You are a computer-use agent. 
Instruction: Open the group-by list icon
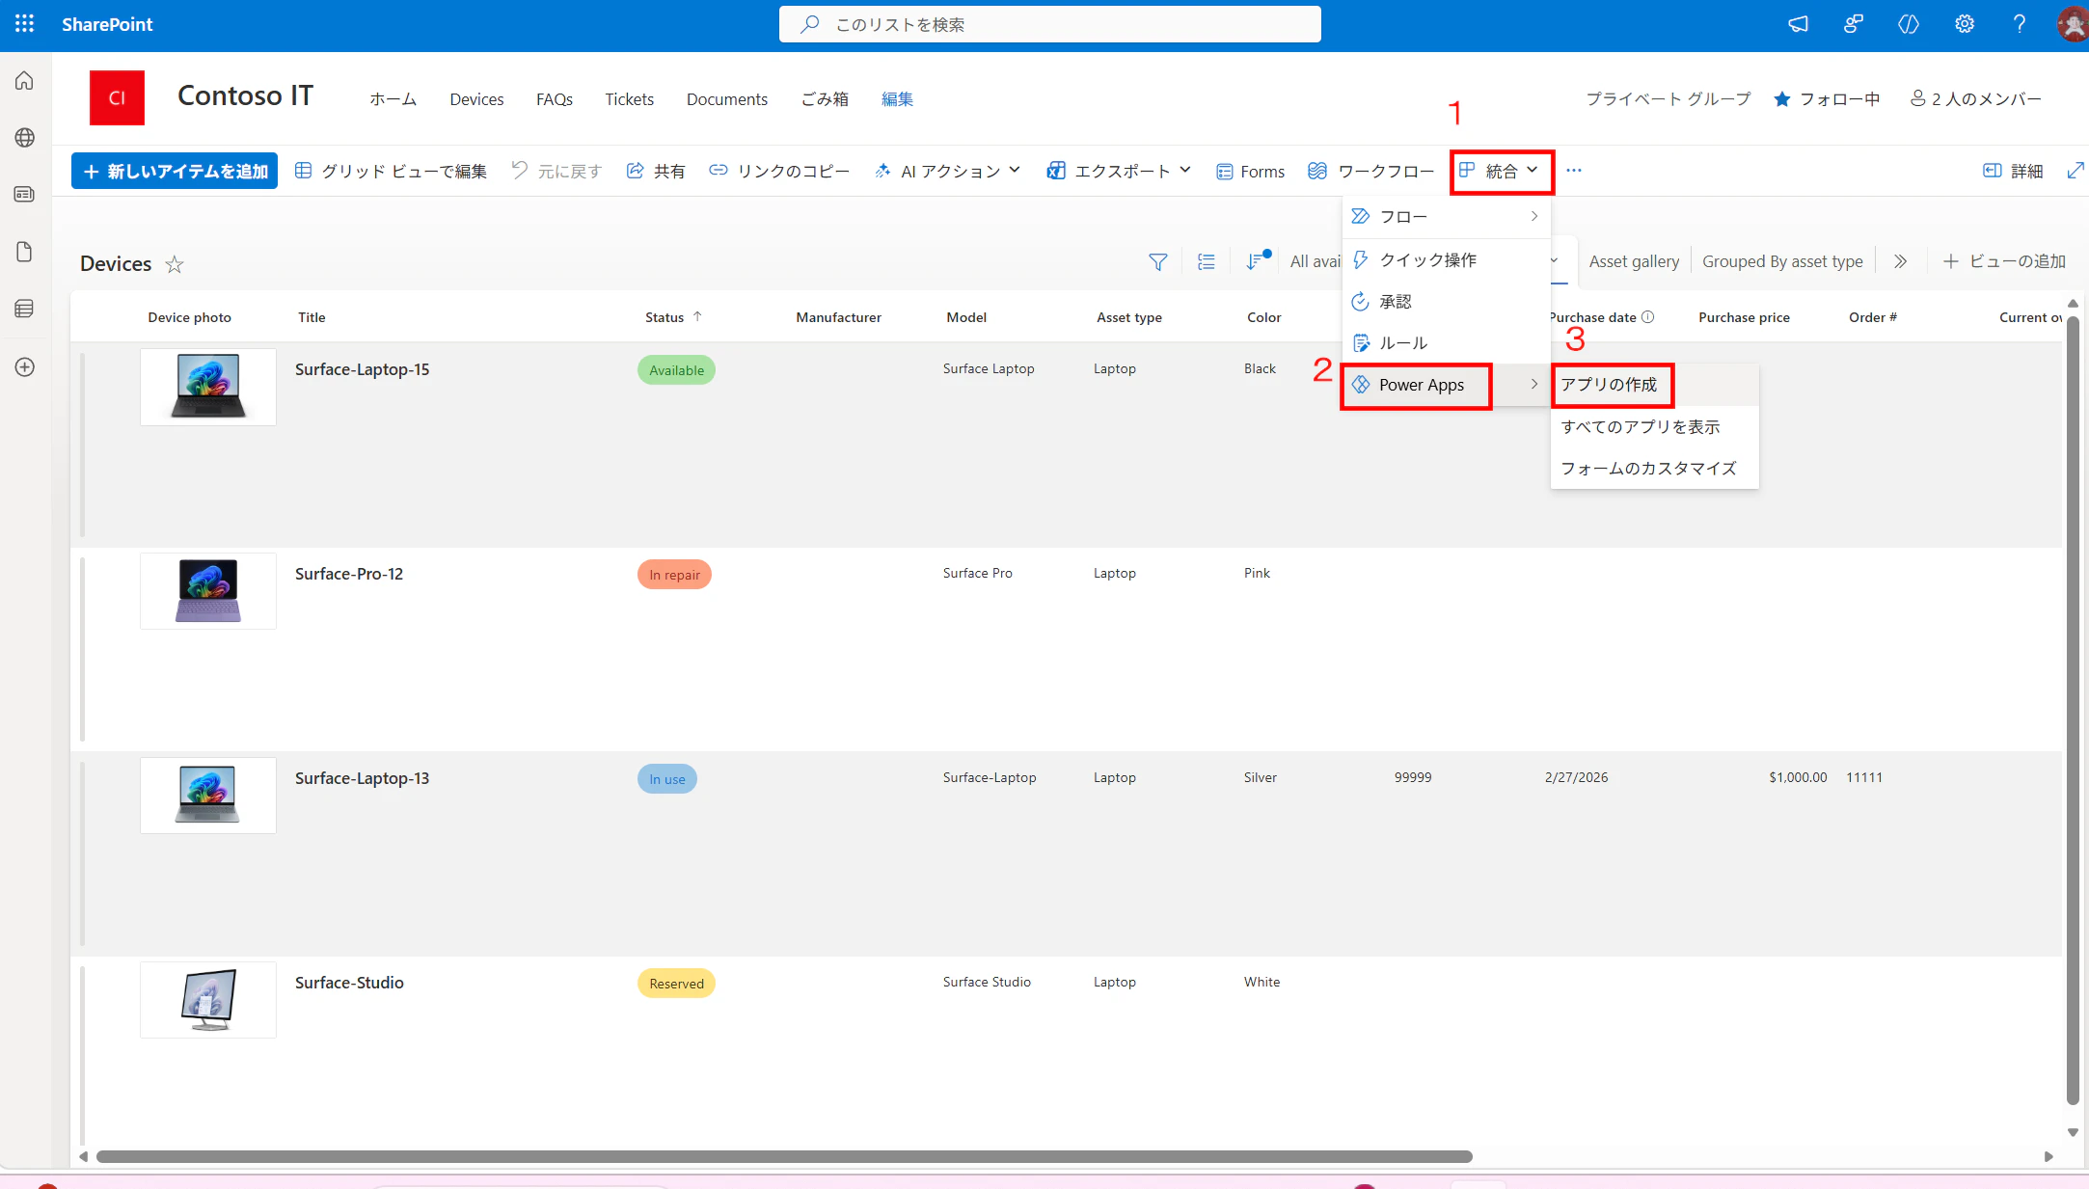[1207, 261]
